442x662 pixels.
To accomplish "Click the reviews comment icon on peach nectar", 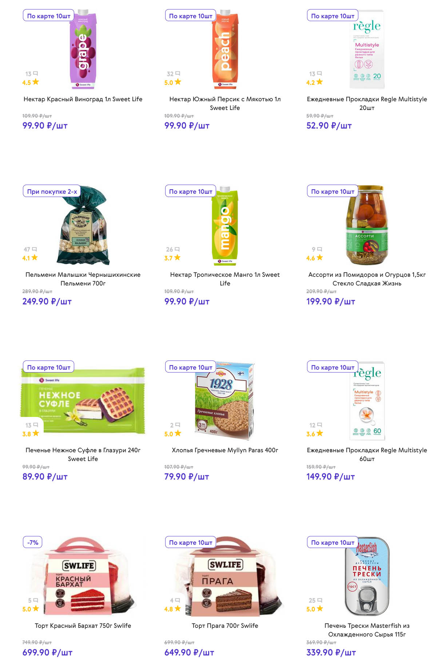I will [178, 74].
